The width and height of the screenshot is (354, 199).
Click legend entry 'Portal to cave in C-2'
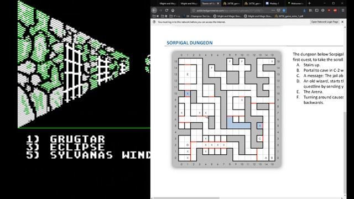point(323,70)
